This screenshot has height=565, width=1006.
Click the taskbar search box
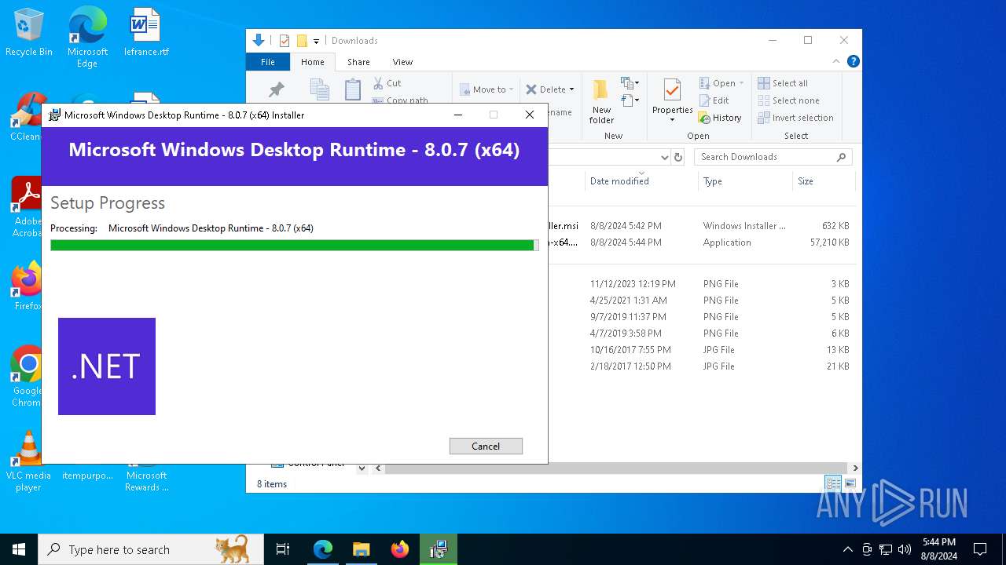(151, 549)
